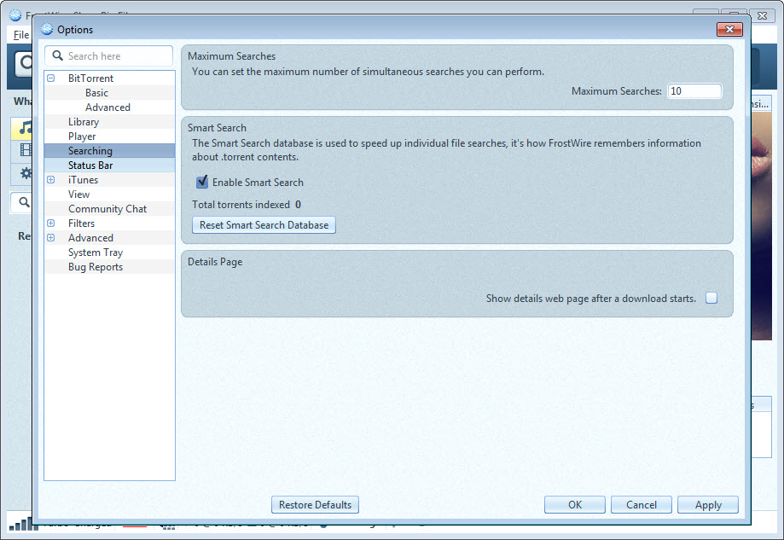784x540 pixels.
Task: Click the FrostWire icon in Options title bar
Action: click(47, 30)
